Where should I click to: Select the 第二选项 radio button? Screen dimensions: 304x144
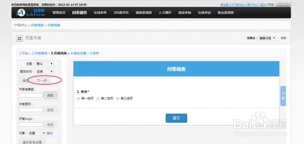[98, 99]
